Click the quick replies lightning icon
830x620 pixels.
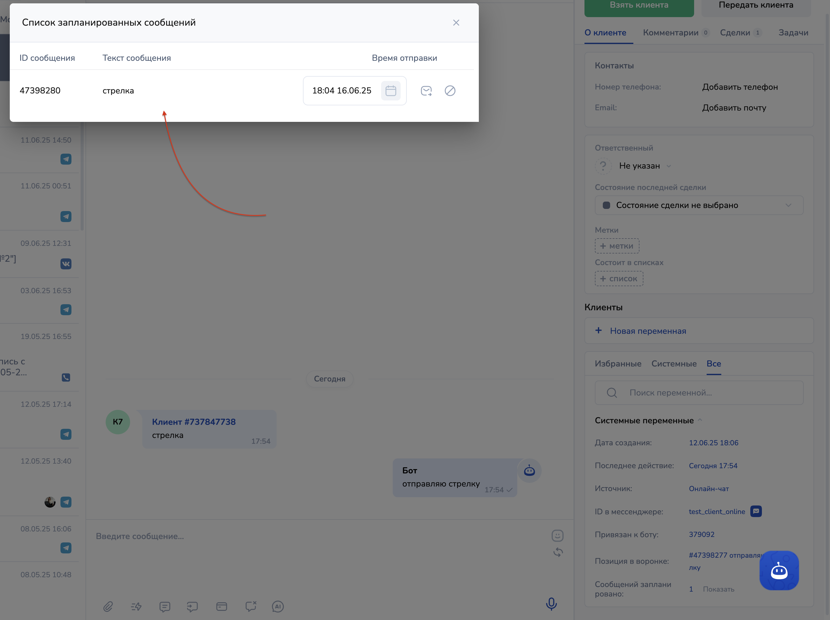point(136,607)
